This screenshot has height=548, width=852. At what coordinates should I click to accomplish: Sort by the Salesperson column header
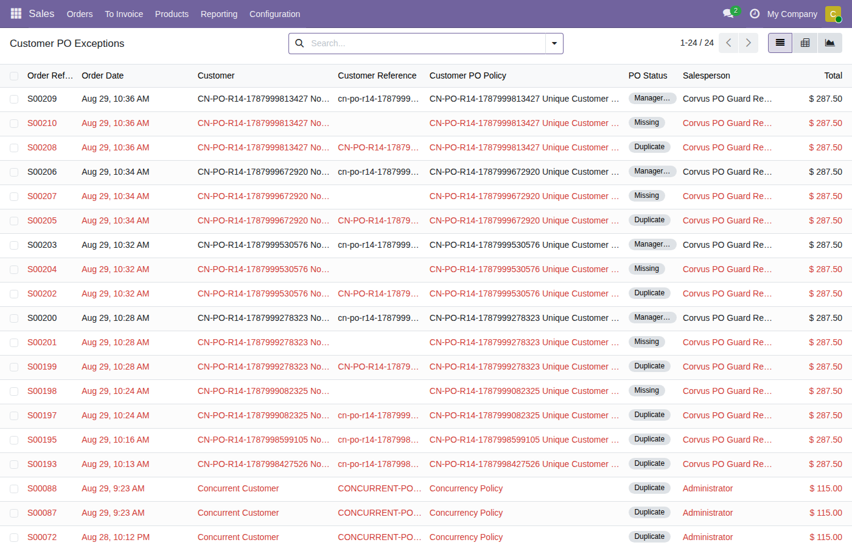707,76
